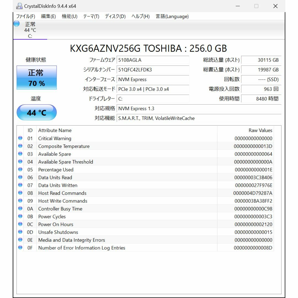298x298 pixels.
Task: Click the Available Spare Threshold status dot
Action: pyautogui.click(x=20, y=161)
